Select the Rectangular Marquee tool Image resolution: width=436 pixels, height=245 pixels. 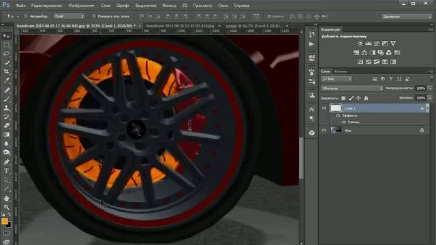(x=6, y=45)
